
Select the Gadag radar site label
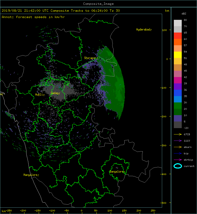pos(55,93)
